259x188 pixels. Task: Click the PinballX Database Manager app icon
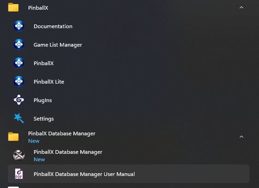point(19,155)
